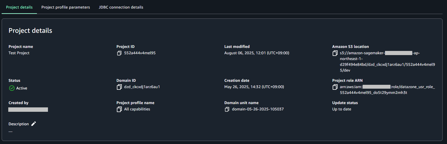
Task: Open the JDBC connection details tab
Action: (121, 7)
